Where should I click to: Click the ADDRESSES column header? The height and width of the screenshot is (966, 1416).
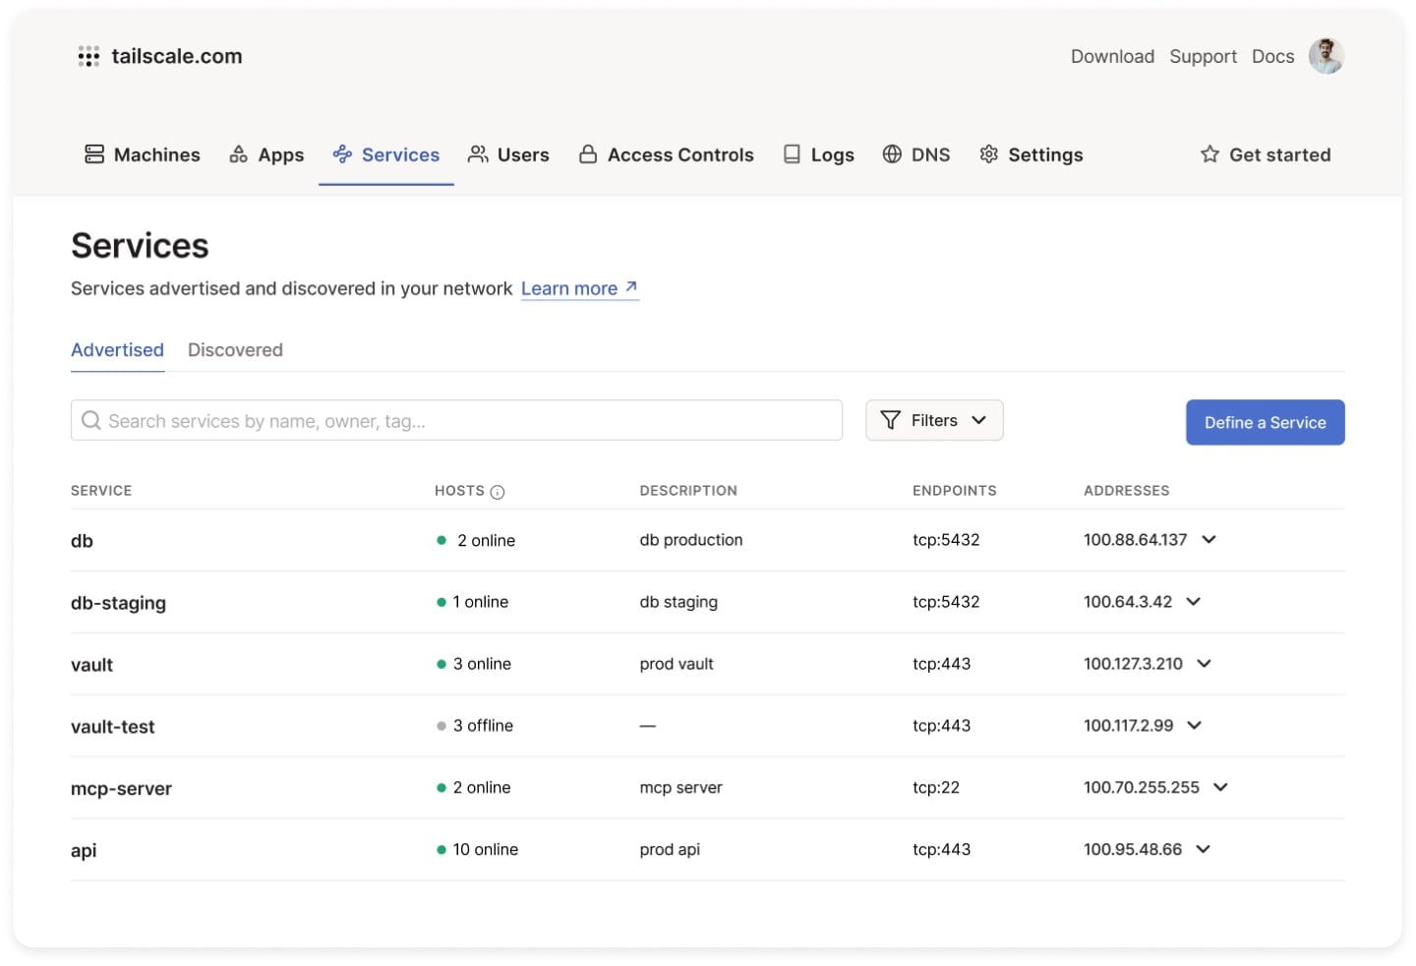(1127, 490)
